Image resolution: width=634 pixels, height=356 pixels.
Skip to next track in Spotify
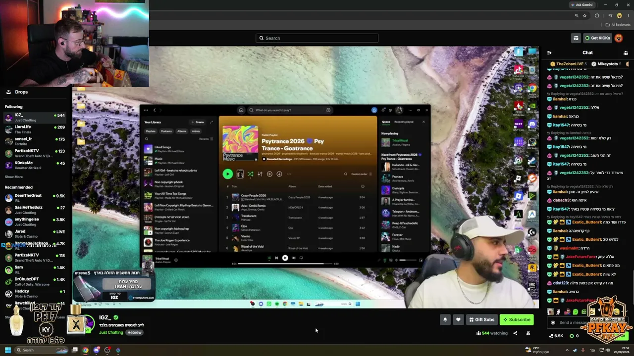294,258
